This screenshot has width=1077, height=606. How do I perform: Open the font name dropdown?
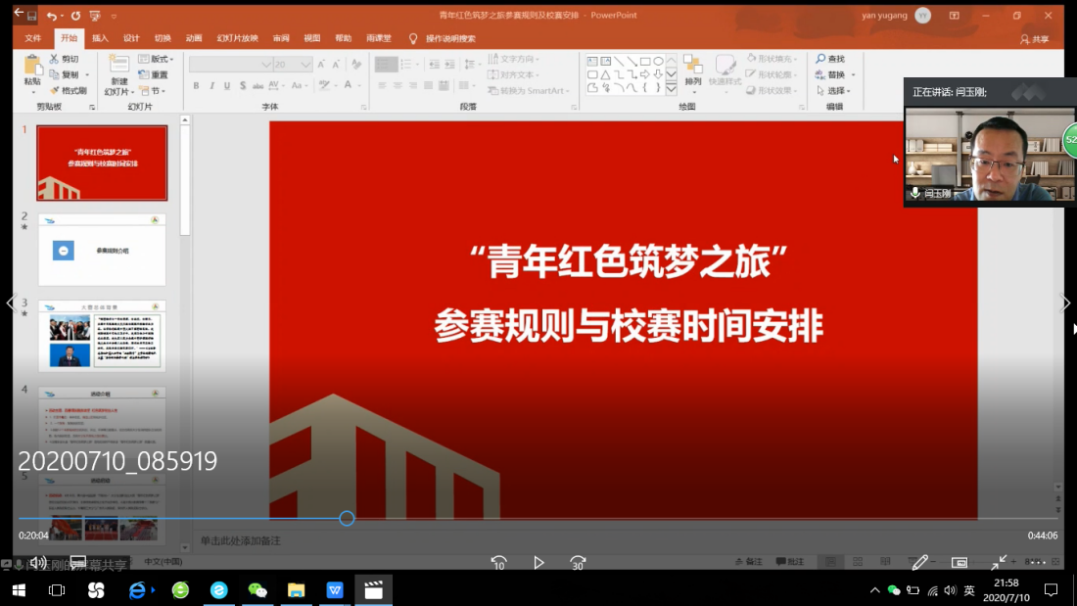point(266,65)
